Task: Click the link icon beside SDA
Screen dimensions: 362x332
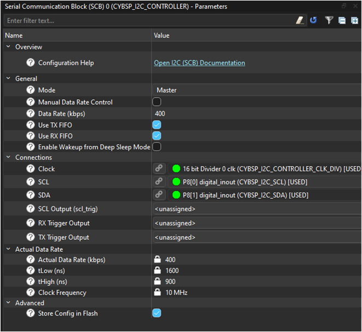Action: coord(159,195)
